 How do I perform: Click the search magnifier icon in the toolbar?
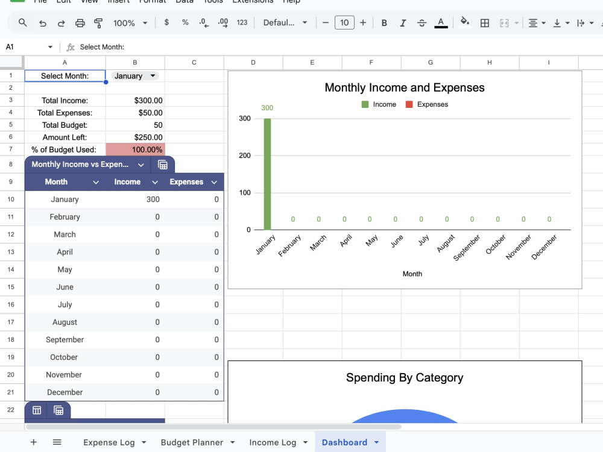point(23,23)
